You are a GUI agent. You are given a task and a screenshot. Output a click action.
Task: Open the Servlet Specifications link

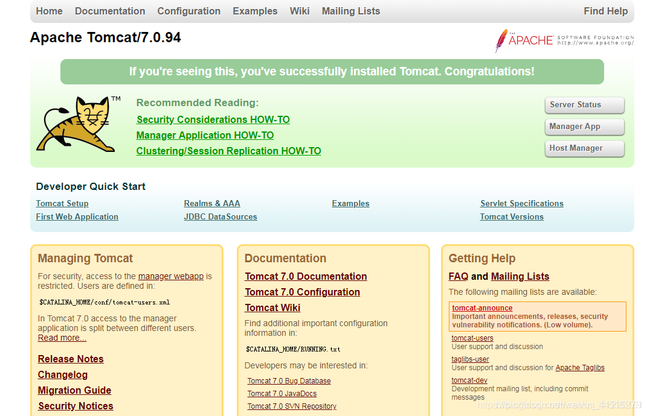521,203
